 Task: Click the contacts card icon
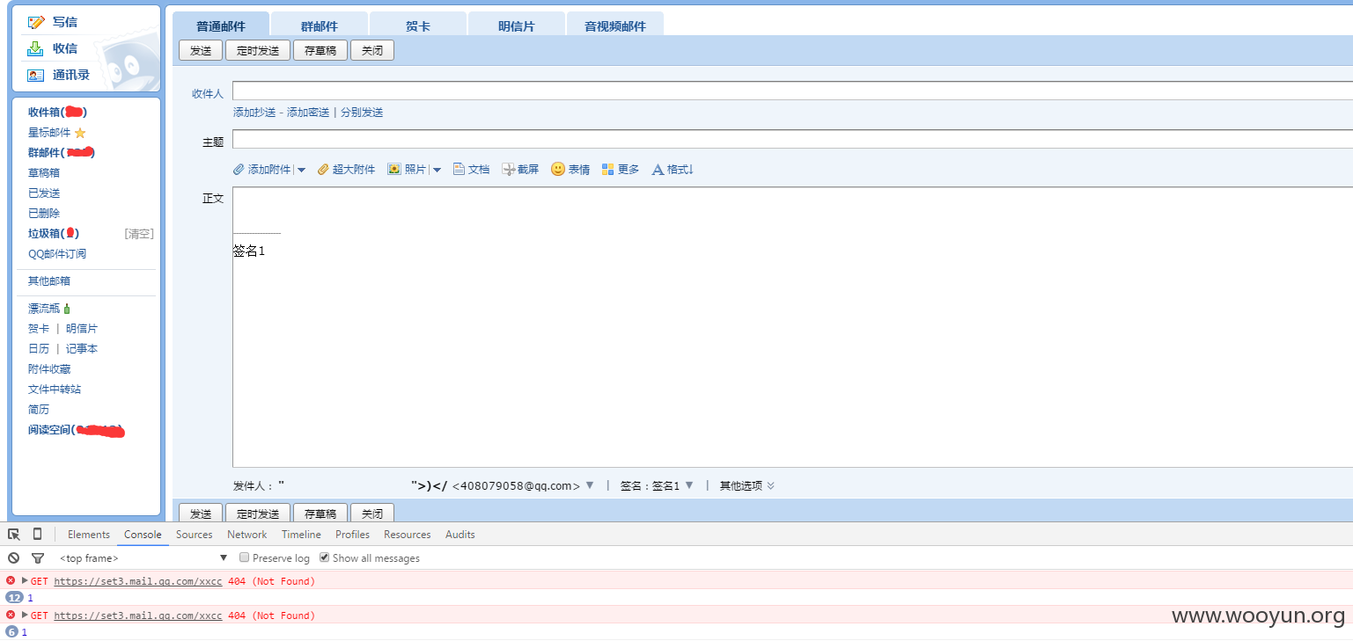pos(35,76)
